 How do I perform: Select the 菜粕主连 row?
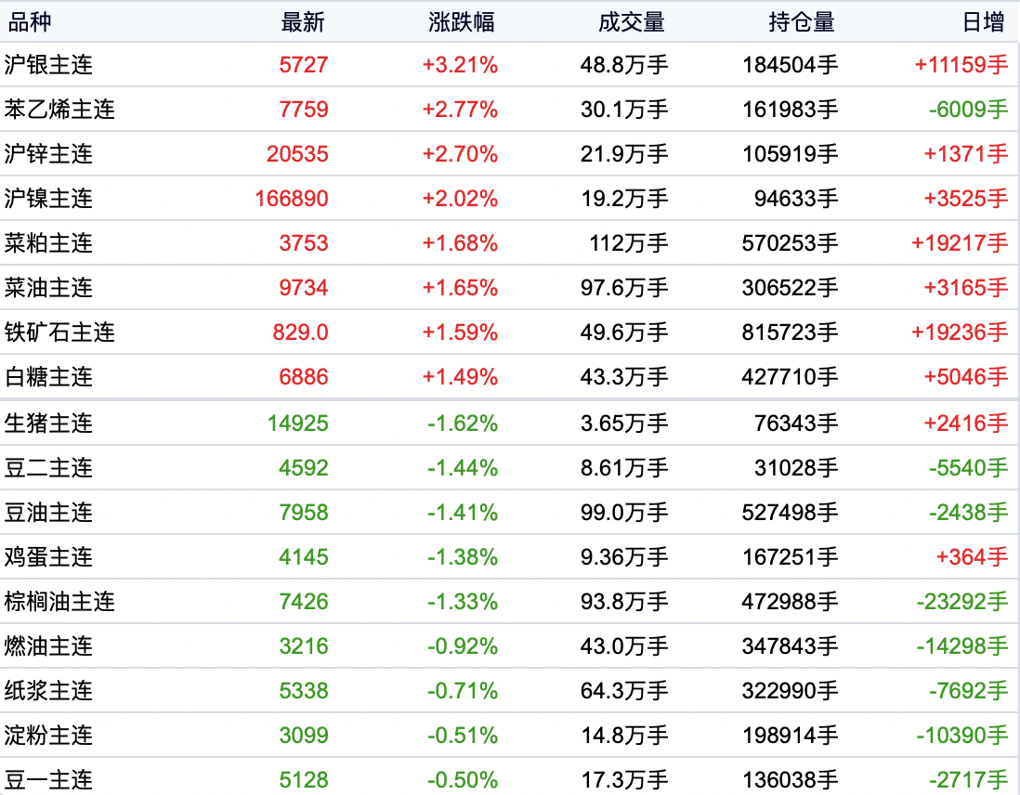tap(49, 243)
